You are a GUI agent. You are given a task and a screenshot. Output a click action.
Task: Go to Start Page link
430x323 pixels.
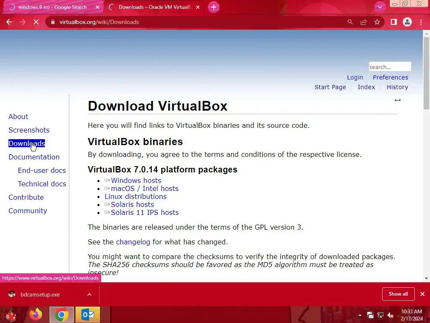[x=330, y=87]
